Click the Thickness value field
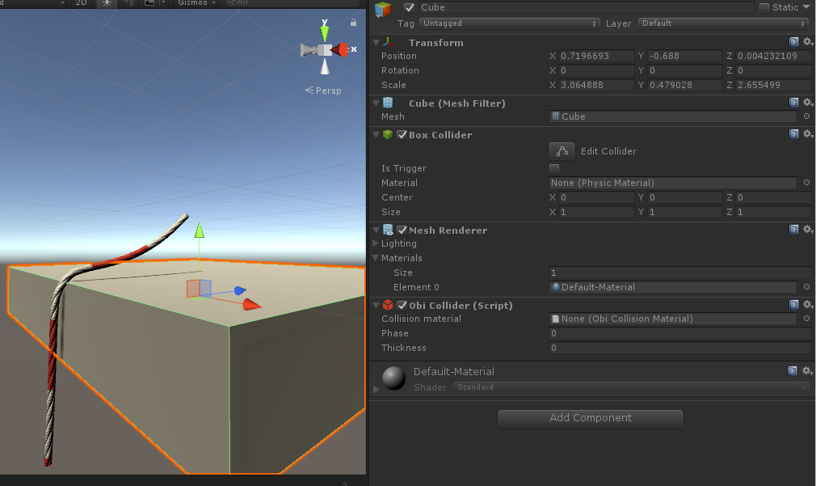Viewport: 816px width, 486px height. pyautogui.click(x=679, y=348)
